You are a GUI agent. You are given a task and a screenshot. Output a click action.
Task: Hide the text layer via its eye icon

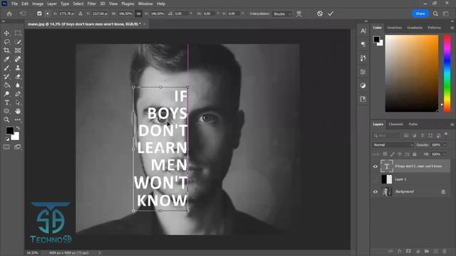coord(375,166)
